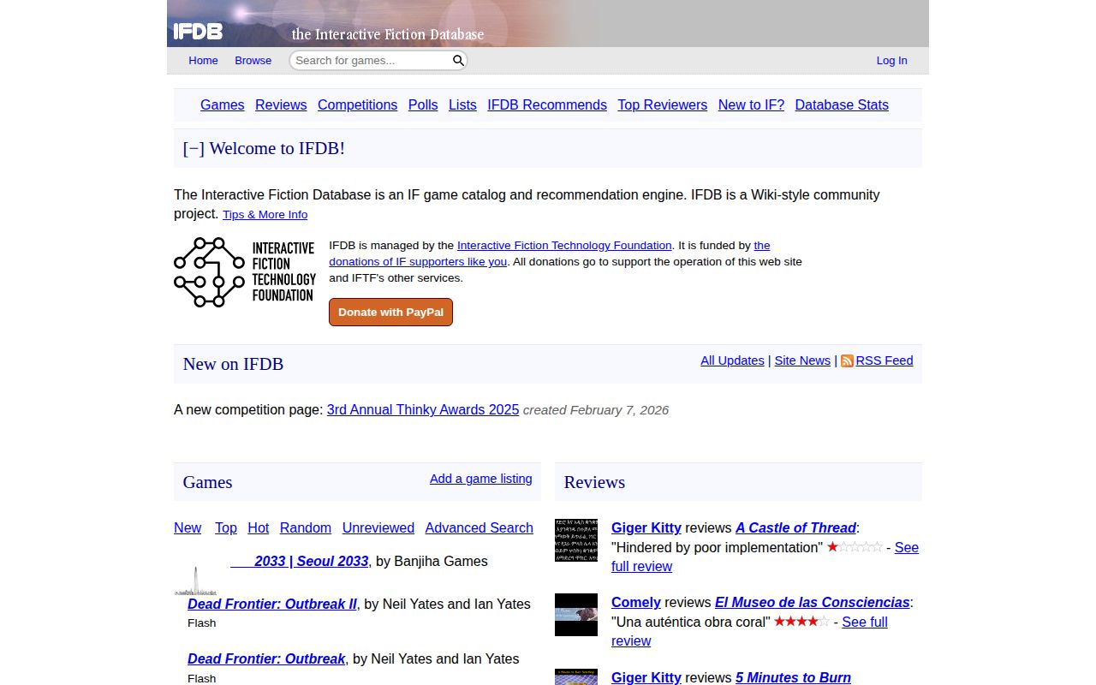Image resolution: width=1096 pixels, height=685 pixels.
Task: Open Advanced Search for games
Action: (479, 527)
